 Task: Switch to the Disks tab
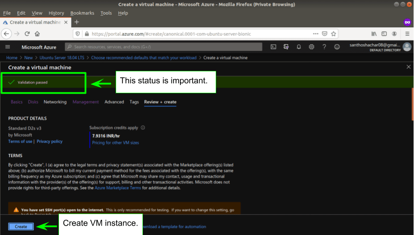point(33,102)
